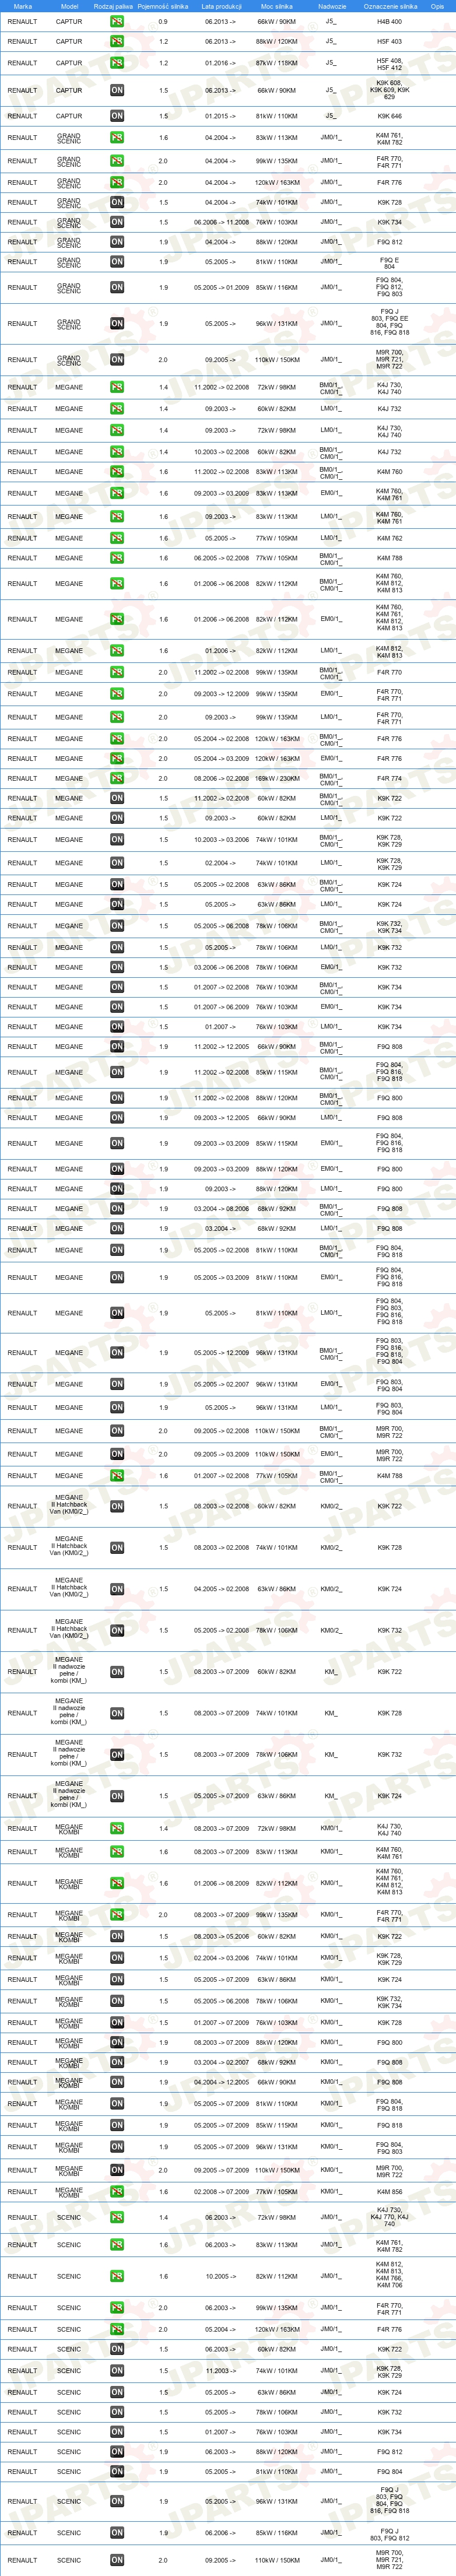Screen dimensions: 456x2576
Task: Select petrol icon for CAPTUR H5F 408, H5F 412
Action: [117, 63]
